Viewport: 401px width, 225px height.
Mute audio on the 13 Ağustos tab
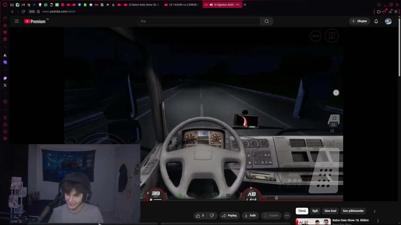(211, 5)
